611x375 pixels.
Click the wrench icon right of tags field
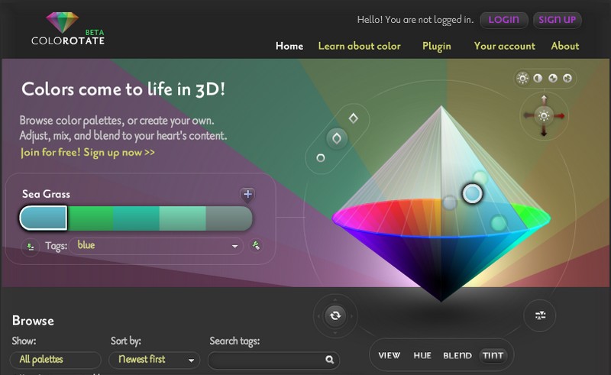tap(257, 246)
